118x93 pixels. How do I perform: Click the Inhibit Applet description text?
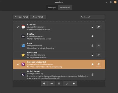58,77
